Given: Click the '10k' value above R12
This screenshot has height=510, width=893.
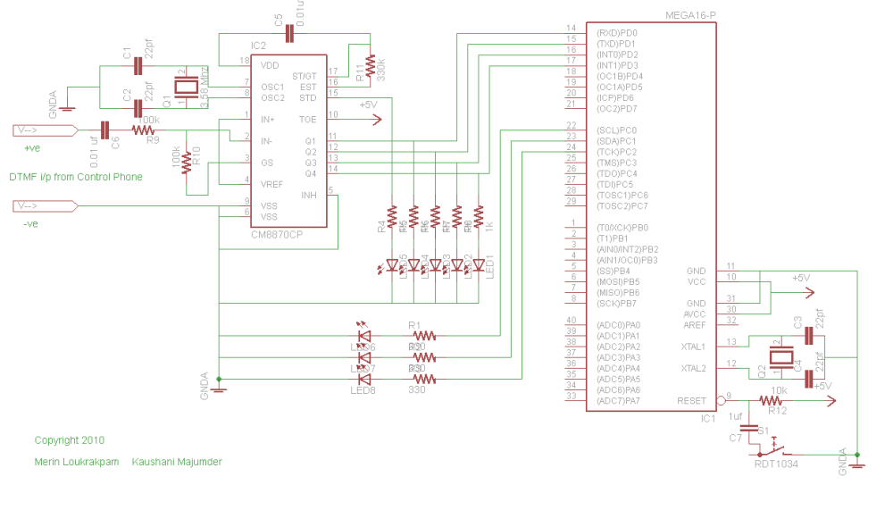Looking at the screenshot, I should pyautogui.click(x=779, y=391).
